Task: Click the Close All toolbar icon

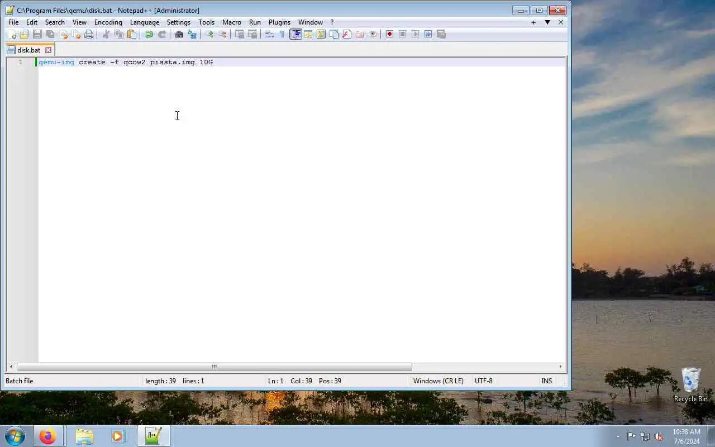Action: coord(76,34)
